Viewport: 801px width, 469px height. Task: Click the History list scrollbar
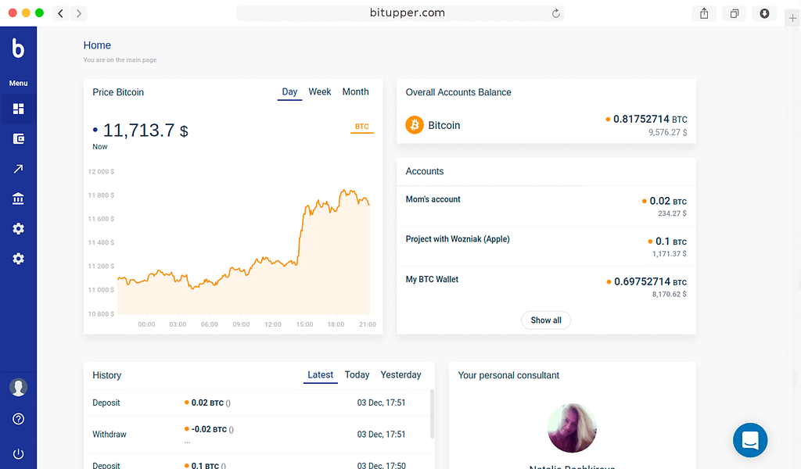point(432,414)
